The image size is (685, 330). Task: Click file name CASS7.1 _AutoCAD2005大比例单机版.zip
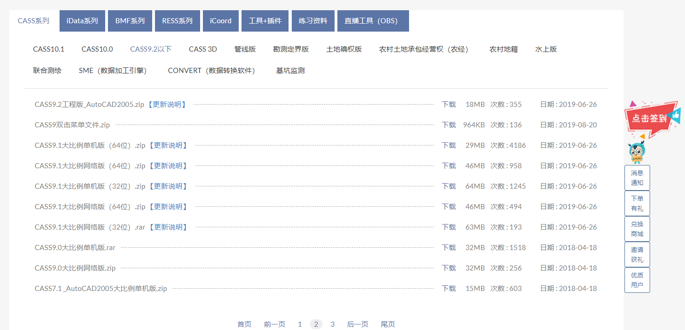[x=101, y=289]
